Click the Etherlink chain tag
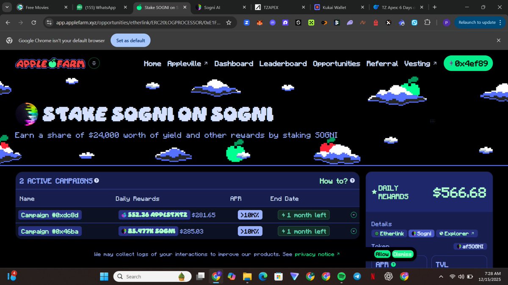508x285 pixels. click(x=389, y=233)
